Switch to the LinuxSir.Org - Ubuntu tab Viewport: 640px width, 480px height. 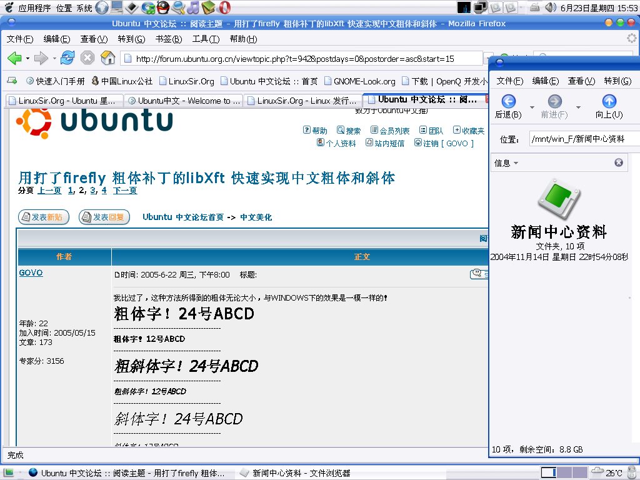click(64, 101)
